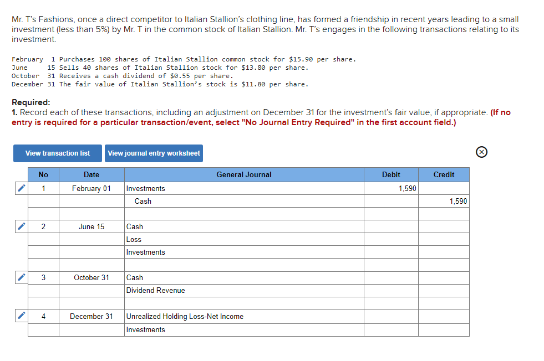Image resolution: width=544 pixels, height=361 pixels.
Task: Click debit cell for Unrealized Holding Loss
Action: tap(392, 316)
